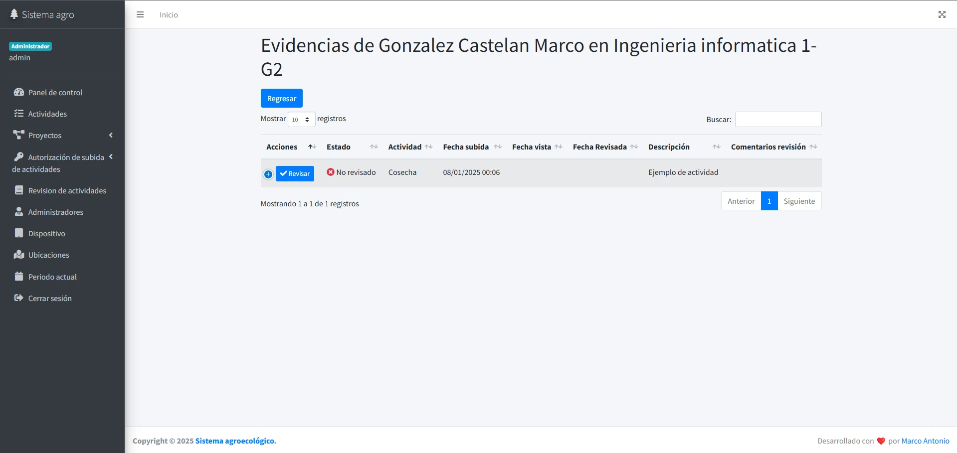
Task: Select page 1 in pagination
Action: coord(769,201)
